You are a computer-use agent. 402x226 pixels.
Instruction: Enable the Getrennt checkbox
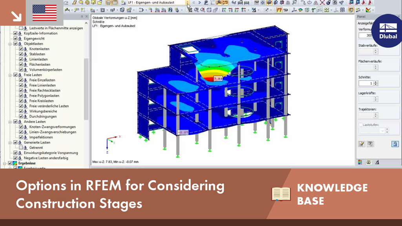[21, 148]
